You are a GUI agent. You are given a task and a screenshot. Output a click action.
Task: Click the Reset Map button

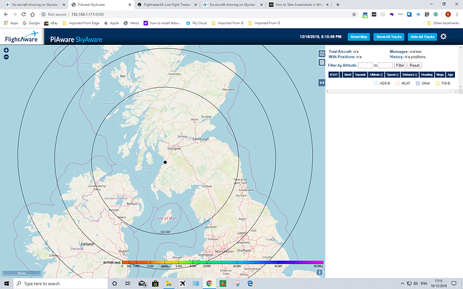pyautogui.click(x=358, y=37)
